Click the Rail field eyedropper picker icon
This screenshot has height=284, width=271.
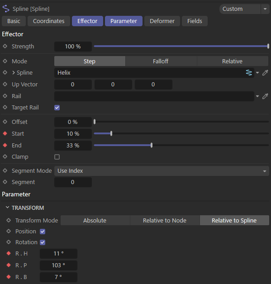click(x=265, y=96)
